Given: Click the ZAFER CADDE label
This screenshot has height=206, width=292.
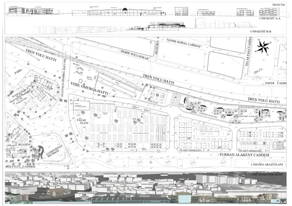Looking at the screenshot, I should tap(275, 83).
